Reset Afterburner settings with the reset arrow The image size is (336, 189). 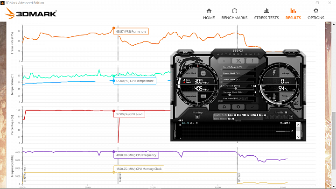coord(238,107)
